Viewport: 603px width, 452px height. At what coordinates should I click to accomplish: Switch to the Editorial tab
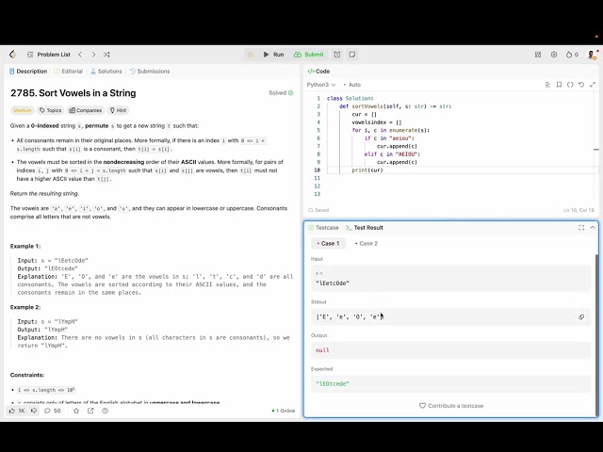click(x=69, y=71)
